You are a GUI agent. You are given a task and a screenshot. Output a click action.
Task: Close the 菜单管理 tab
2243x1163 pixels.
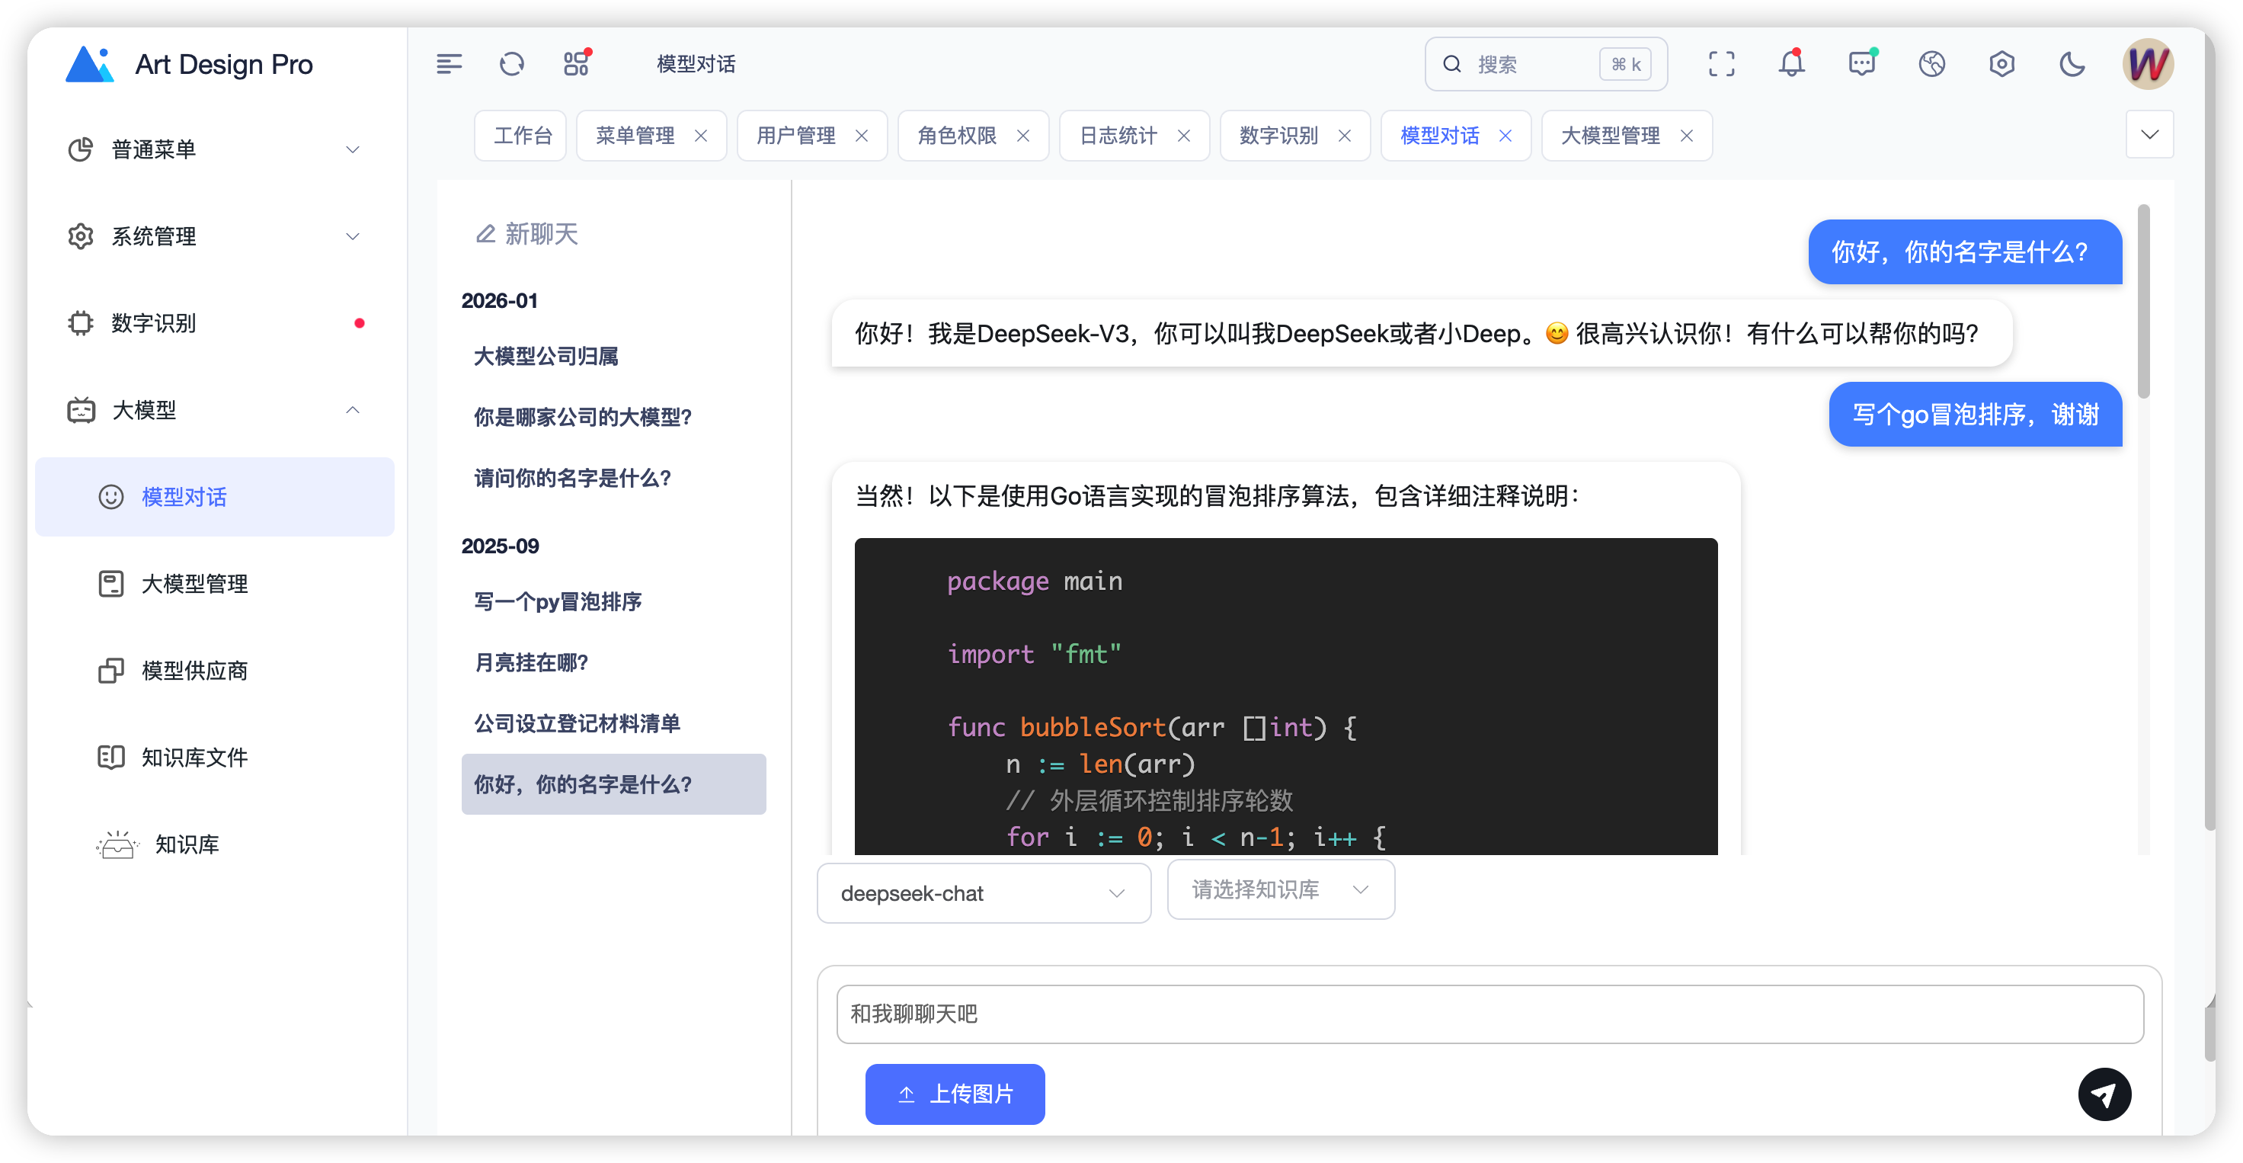[701, 136]
